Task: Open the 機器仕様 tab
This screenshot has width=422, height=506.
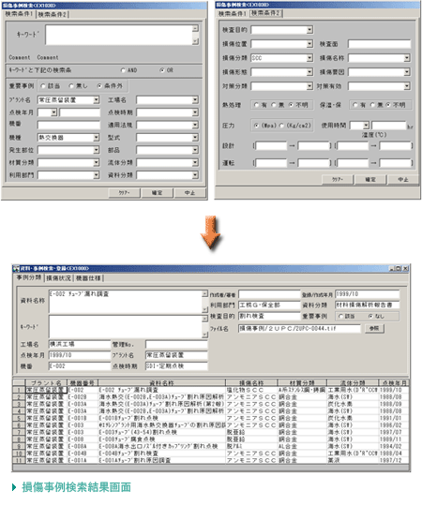Action: pyautogui.click(x=88, y=278)
